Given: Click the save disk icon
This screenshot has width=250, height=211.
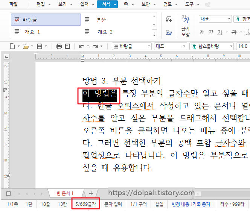Looking at the screenshot, I should (x=40, y=46).
